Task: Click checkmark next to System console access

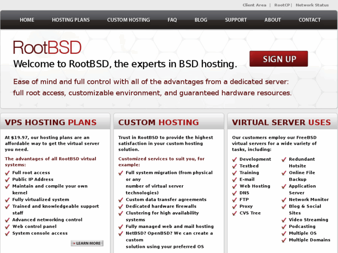Action: tap(7, 234)
